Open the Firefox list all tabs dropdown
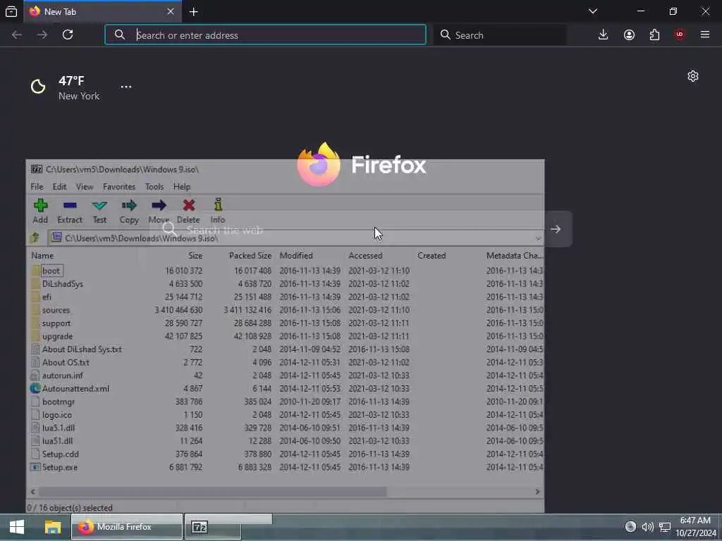Image resolution: width=722 pixels, height=541 pixels. (x=593, y=11)
